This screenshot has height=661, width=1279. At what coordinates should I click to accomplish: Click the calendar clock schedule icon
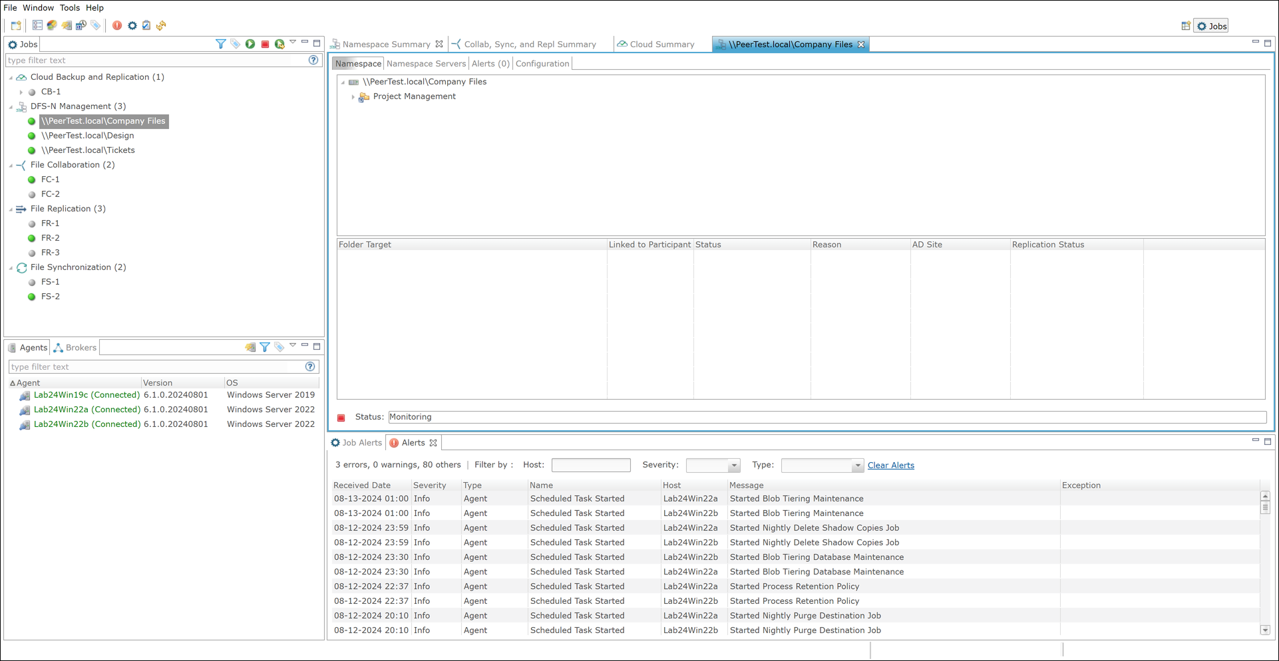81,26
